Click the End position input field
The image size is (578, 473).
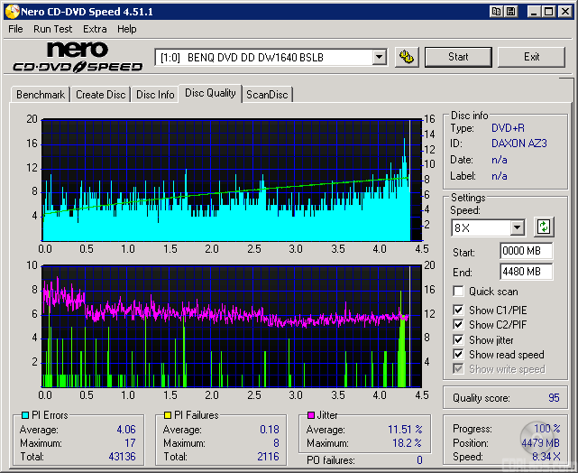click(x=527, y=271)
